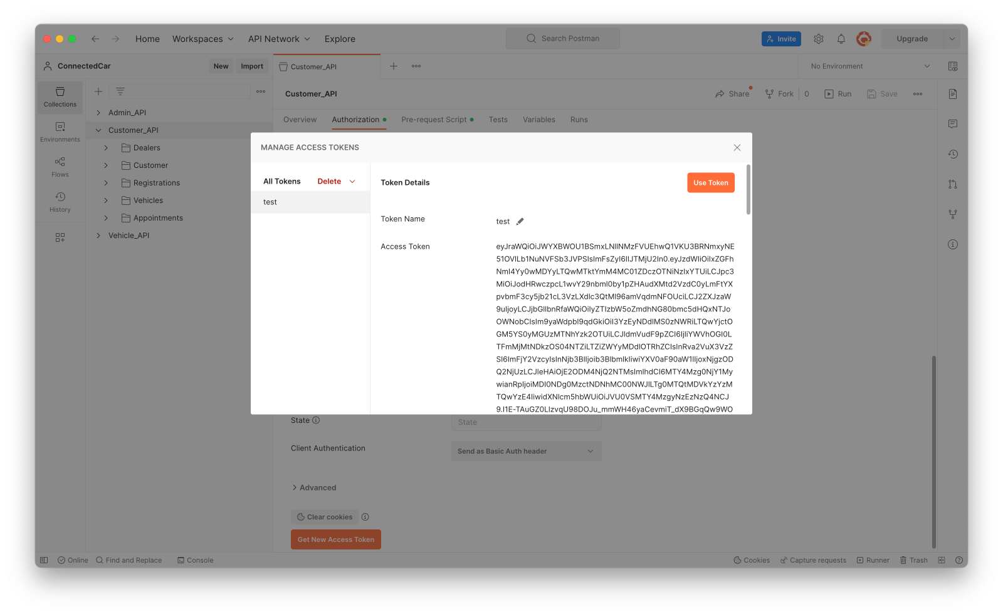Viewport: 1003px width, 614px height.
Task: Open the No Environment dropdown
Action: click(870, 66)
